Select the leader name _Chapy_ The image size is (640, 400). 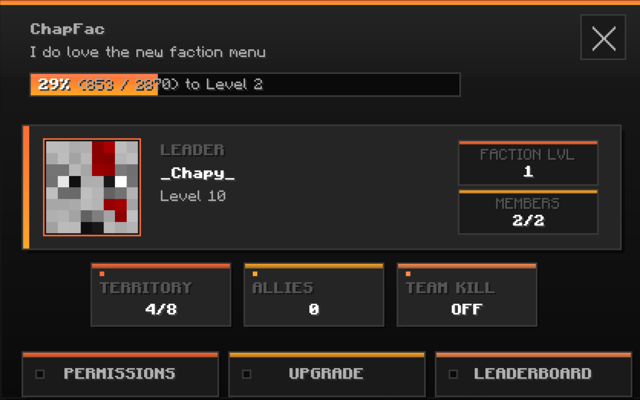(198, 173)
